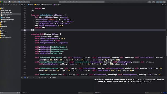
Task: Toggle the navigator panel visibility
Action: click(x=157, y=2)
